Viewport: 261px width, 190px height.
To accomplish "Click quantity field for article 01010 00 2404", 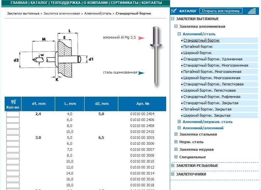I will click(13, 114).
